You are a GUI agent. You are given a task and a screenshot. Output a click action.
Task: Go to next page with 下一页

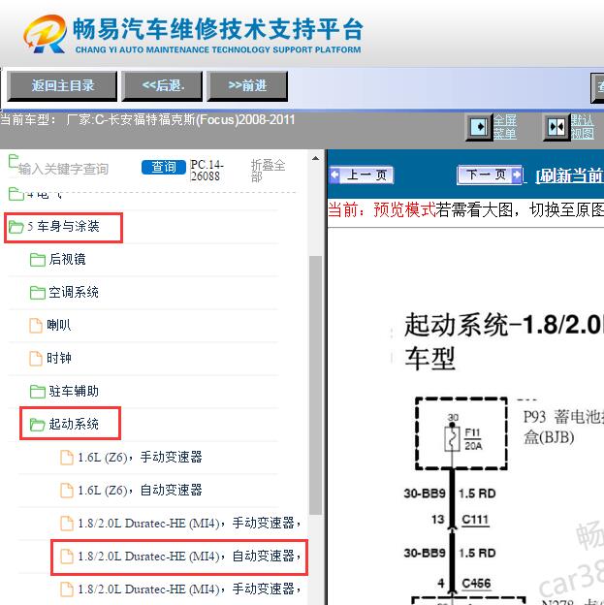(490, 175)
